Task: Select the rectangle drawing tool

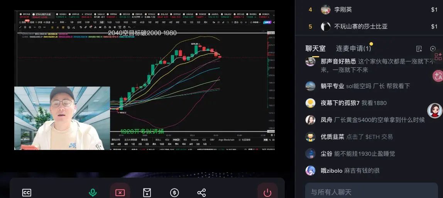Action: pyautogui.click(x=40, y=27)
